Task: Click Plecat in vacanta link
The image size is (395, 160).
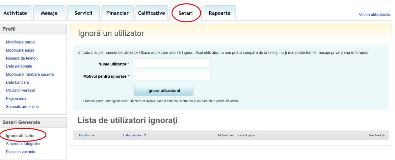Action: (20, 152)
